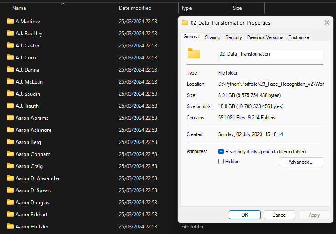Select the Aaron Cobham folder icon
This screenshot has height=234, width=336.
point(10,154)
